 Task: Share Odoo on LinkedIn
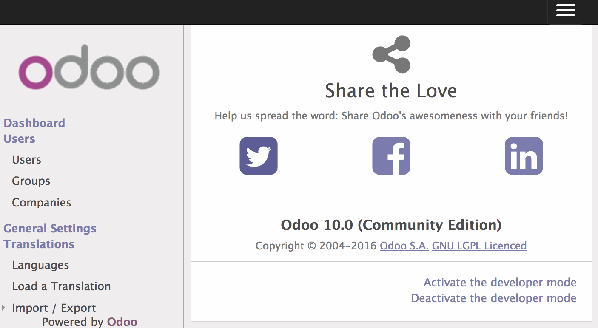(x=524, y=156)
